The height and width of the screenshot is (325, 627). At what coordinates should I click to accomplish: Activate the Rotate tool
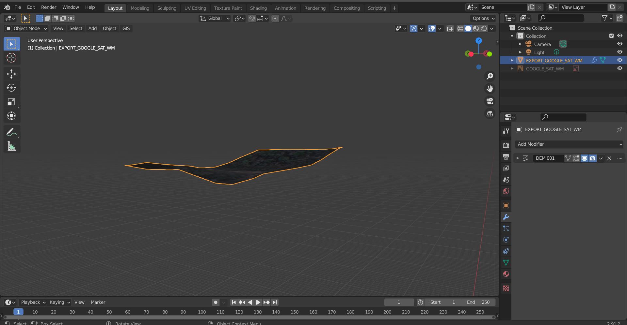point(11,88)
